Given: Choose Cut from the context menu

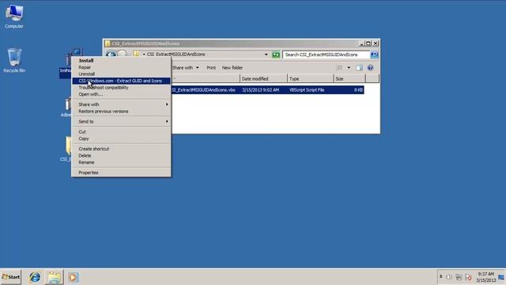Looking at the screenshot, I should click(121, 132).
